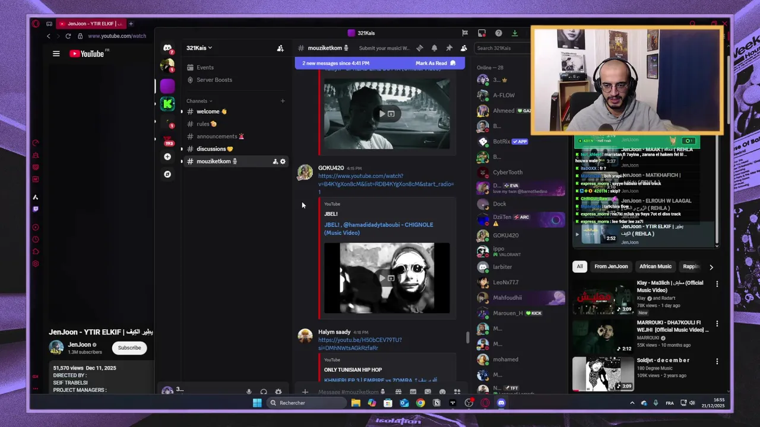Open Discord inbox icon in title bar
The width and height of the screenshot is (760, 427).
482,33
